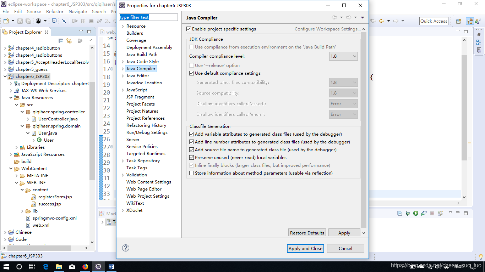The height and width of the screenshot is (272, 485).
Task: Click yellow Back arrow in main toolbar
Action: point(382,21)
